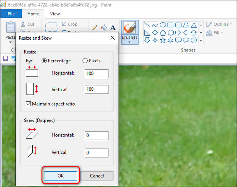Viewport: 237px width, 187px height.
Task: Switch to the View tab
Action: point(55,14)
